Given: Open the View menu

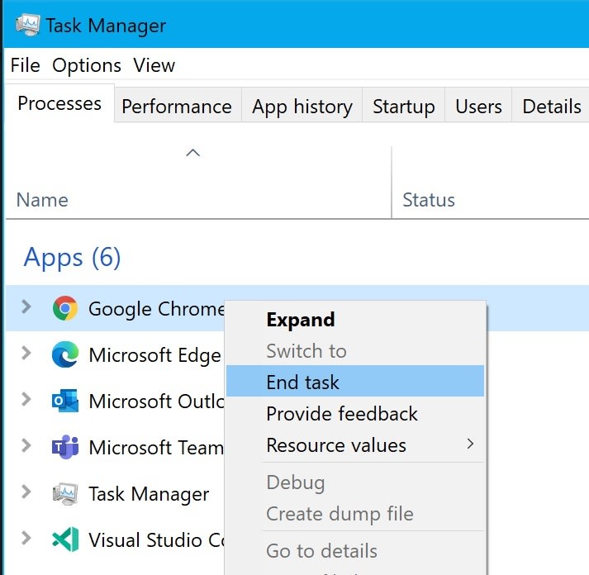Looking at the screenshot, I should pos(154,65).
